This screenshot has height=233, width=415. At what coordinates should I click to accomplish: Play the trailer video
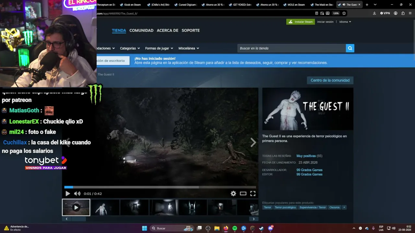67,194
